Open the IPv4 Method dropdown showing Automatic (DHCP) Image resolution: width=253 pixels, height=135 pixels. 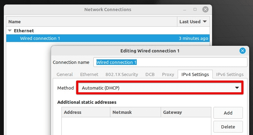(160, 88)
